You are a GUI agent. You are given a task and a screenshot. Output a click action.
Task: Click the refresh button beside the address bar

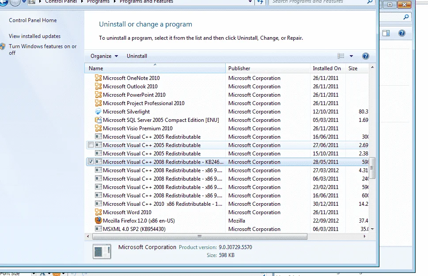coord(260,2)
